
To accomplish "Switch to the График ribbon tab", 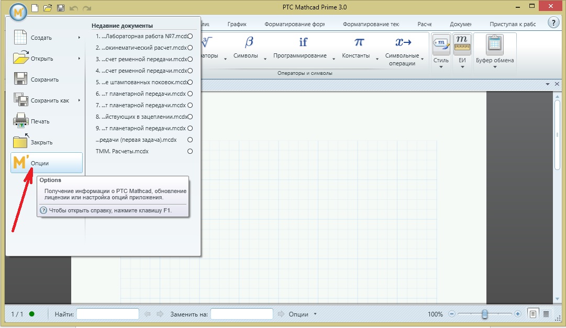I will coord(237,24).
